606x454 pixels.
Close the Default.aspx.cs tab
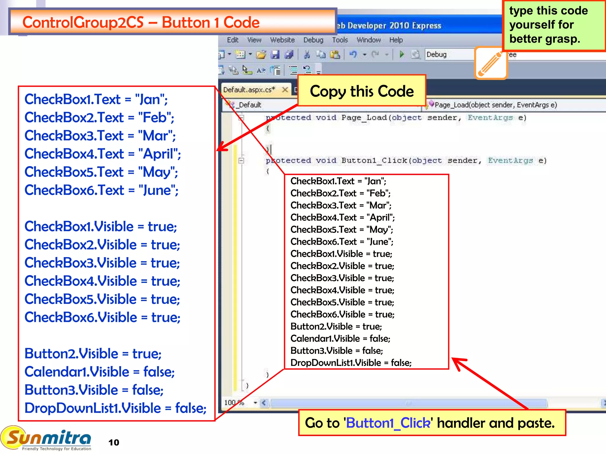pos(285,90)
